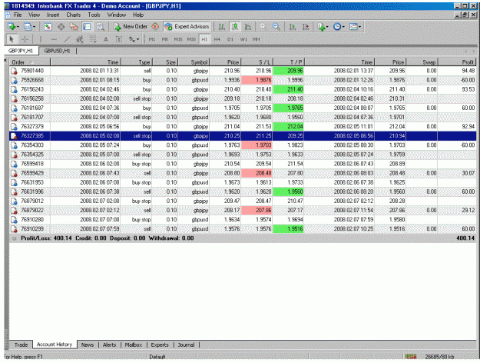Toggle Expert Advisors on or off
The width and height of the screenshot is (480, 363).
pyautogui.click(x=187, y=27)
